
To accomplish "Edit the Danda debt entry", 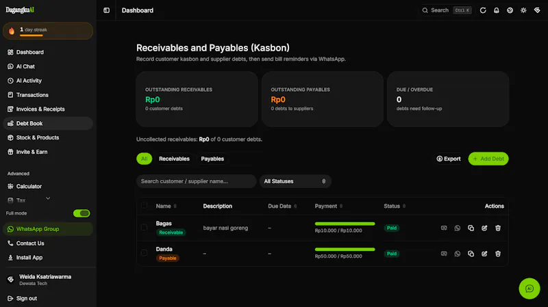I will pyautogui.click(x=484, y=254).
